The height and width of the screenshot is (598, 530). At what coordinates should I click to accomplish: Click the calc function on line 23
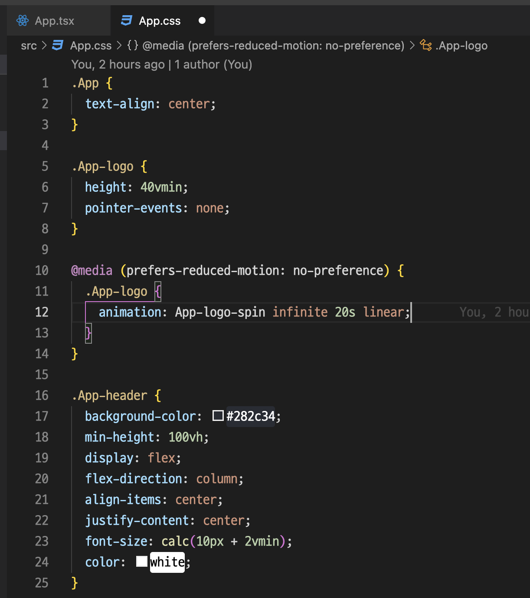(175, 541)
